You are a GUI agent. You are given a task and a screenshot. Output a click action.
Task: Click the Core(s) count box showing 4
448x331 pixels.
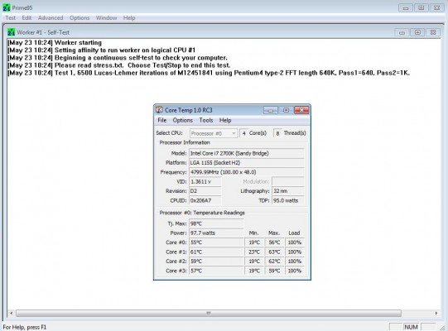point(243,133)
